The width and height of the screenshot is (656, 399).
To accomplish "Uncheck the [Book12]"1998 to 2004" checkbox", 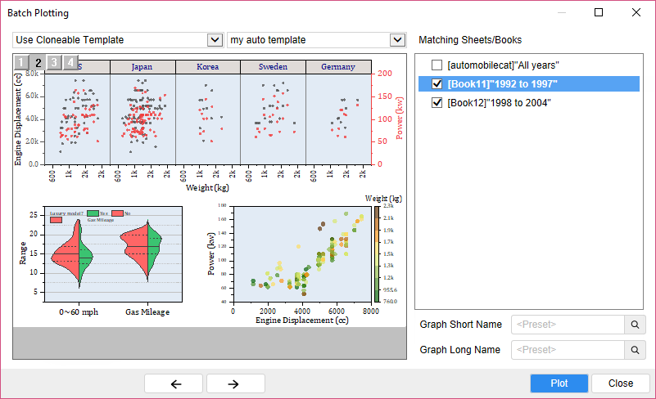I will coord(437,102).
